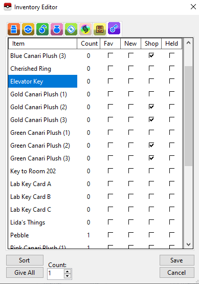Open the Medicine pouch tab (orange bottle)

14,29
